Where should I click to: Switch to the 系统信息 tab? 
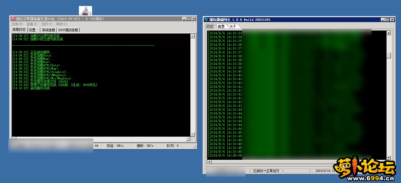[x=48, y=30]
